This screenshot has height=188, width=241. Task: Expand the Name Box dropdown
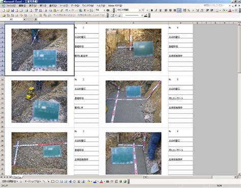coord(24,19)
